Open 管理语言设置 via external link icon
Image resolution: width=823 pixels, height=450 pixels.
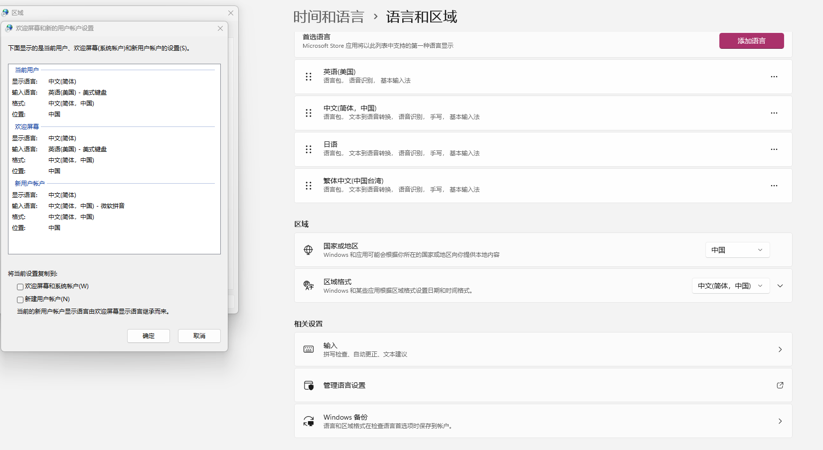tap(780, 385)
